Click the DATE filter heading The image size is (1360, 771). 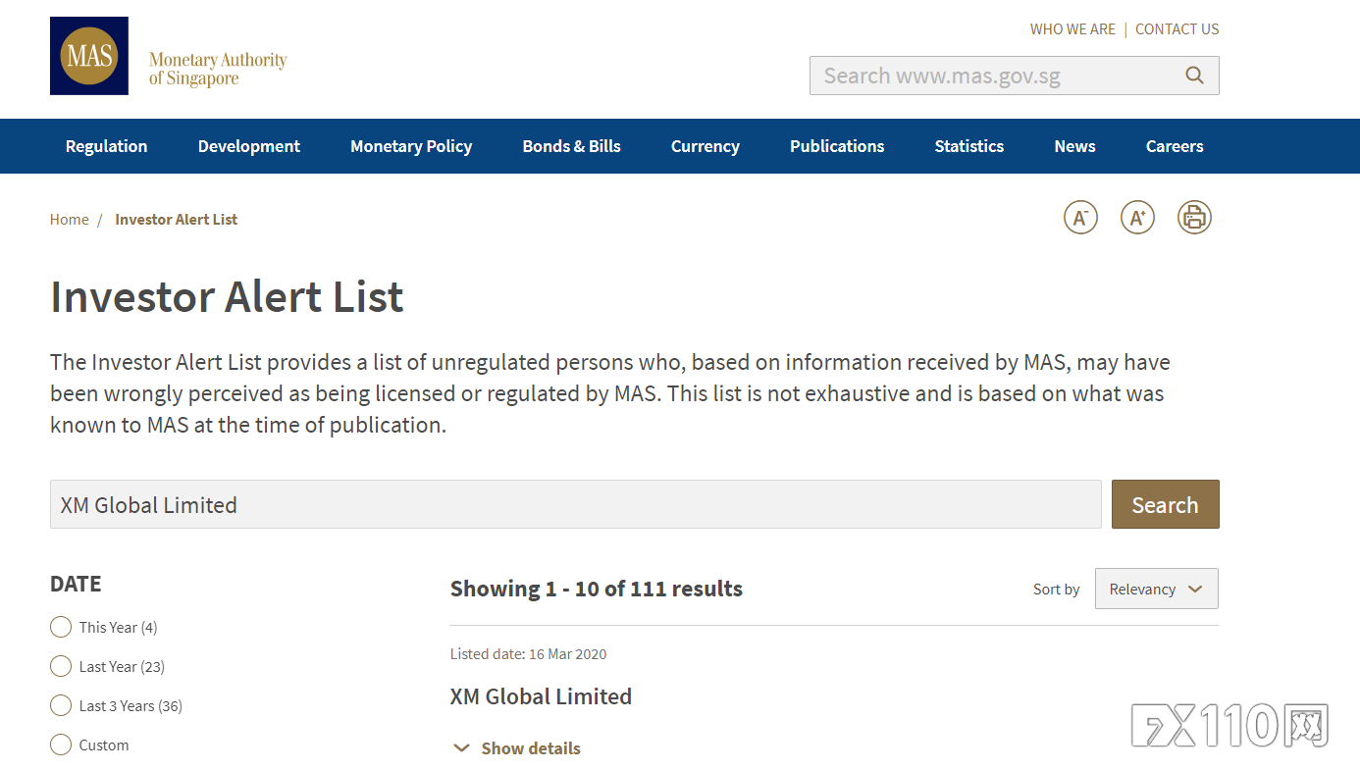coord(76,584)
